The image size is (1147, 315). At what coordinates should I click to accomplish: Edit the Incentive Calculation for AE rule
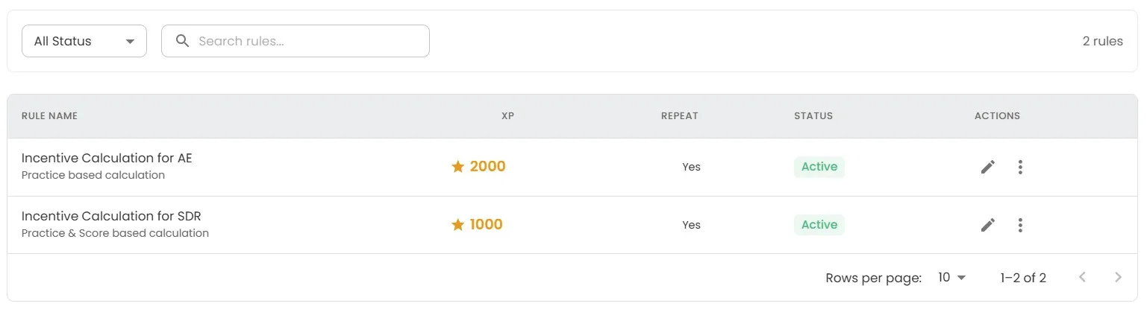pyautogui.click(x=988, y=167)
